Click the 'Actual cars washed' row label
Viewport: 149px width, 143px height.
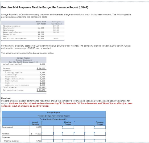(x=13, y=64)
